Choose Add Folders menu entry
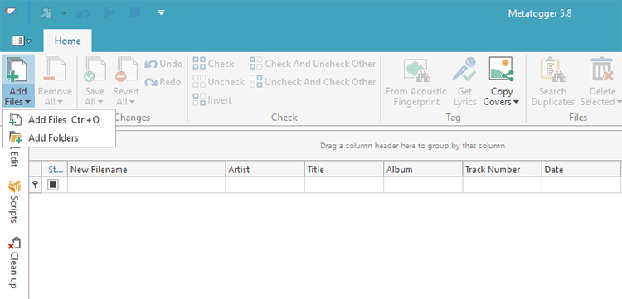This screenshot has width=622, height=299. pyautogui.click(x=59, y=137)
